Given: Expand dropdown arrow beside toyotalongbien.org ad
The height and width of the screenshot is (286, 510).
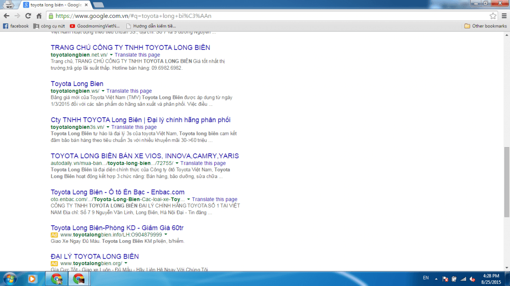Looking at the screenshot, I should 125,263.
